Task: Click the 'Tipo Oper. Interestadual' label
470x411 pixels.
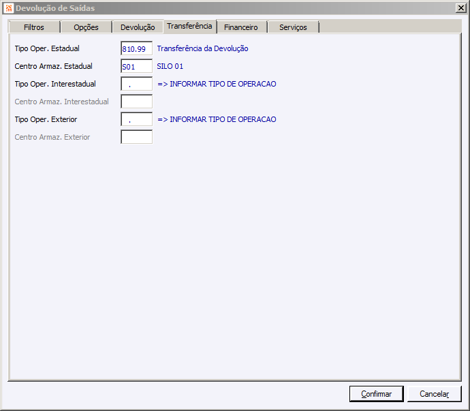Action: tap(55, 84)
